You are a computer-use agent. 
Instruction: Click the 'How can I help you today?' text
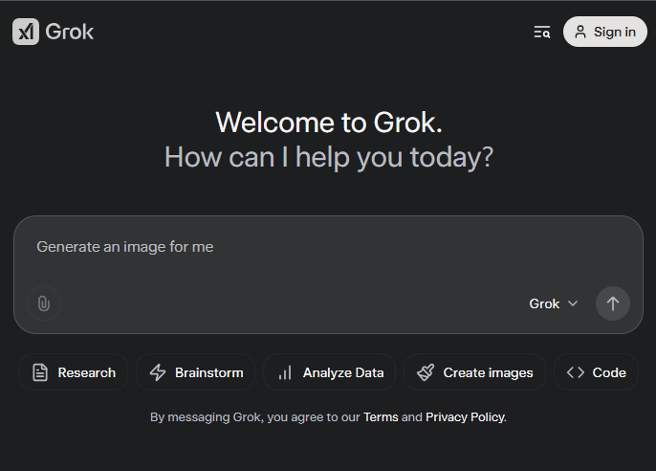[x=329, y=157]
